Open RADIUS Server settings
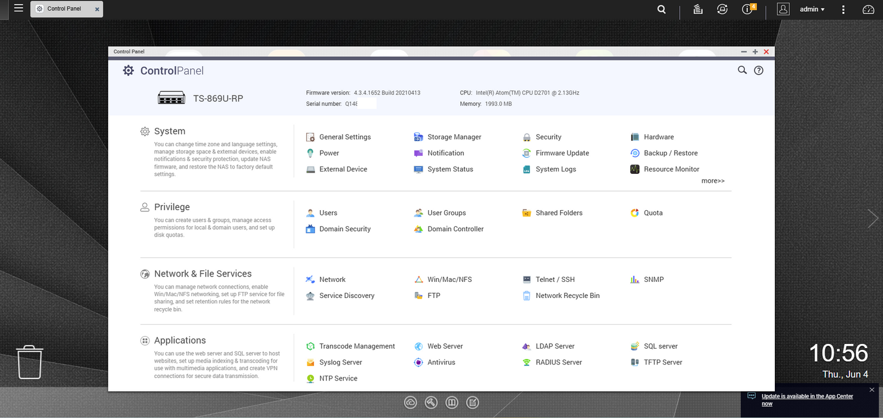The image size is (883, 418). click(x=552, y=362)
